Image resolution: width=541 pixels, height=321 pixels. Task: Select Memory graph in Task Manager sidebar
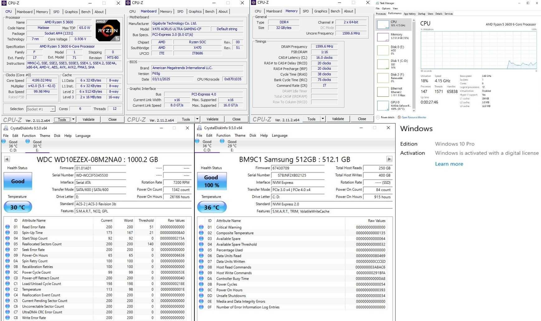pyautogui.click(x=383, y=37)
